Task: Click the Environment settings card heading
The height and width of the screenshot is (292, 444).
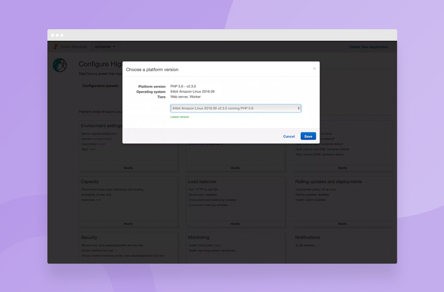Action: coord(101,126)
